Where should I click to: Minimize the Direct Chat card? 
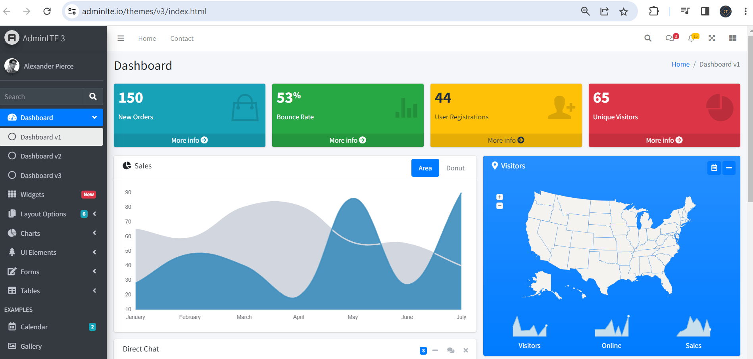[435, 350]
